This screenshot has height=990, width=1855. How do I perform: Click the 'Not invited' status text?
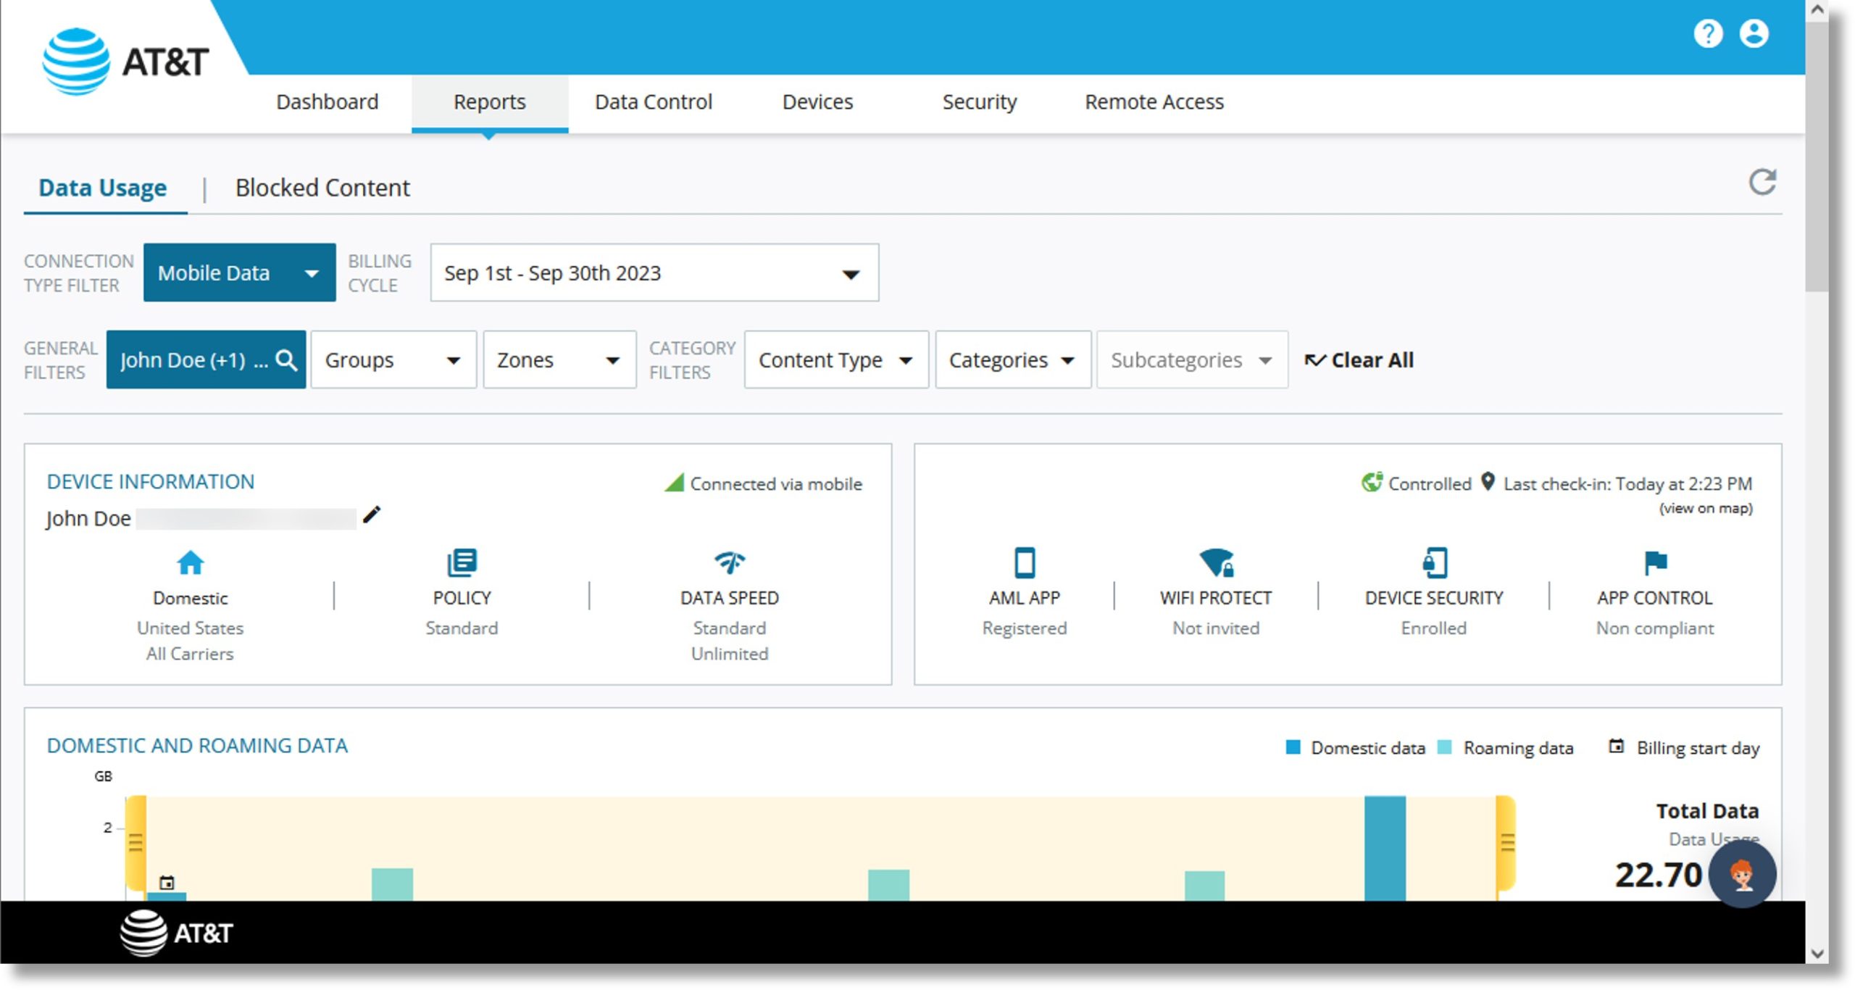[x=1216, y=628]
